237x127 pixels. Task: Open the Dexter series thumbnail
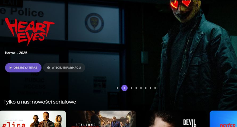[x=223, y=119]
